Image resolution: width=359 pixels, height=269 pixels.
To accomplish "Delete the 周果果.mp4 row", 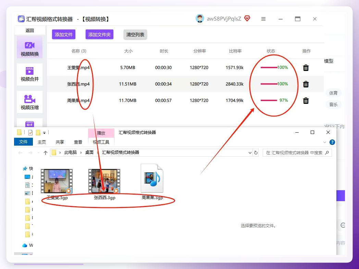I will (306, 100).
